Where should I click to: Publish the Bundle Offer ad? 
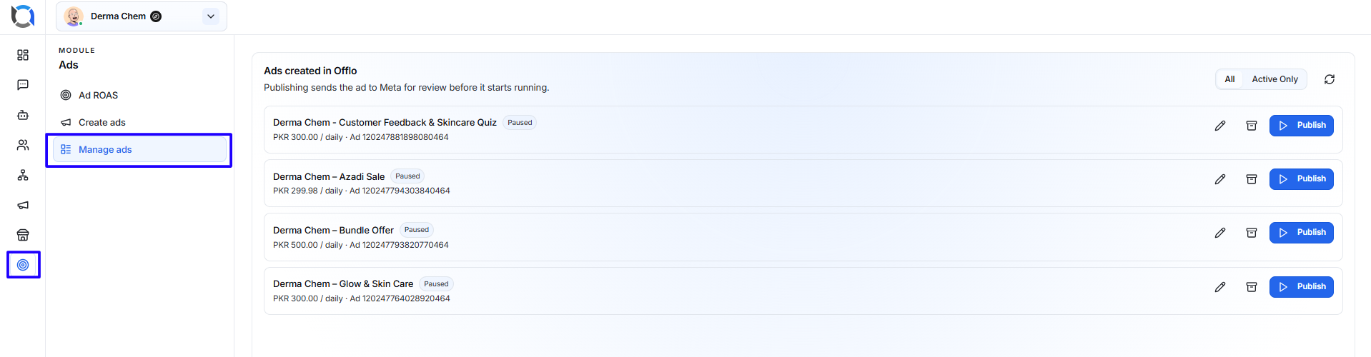(x=1302, y=233)
